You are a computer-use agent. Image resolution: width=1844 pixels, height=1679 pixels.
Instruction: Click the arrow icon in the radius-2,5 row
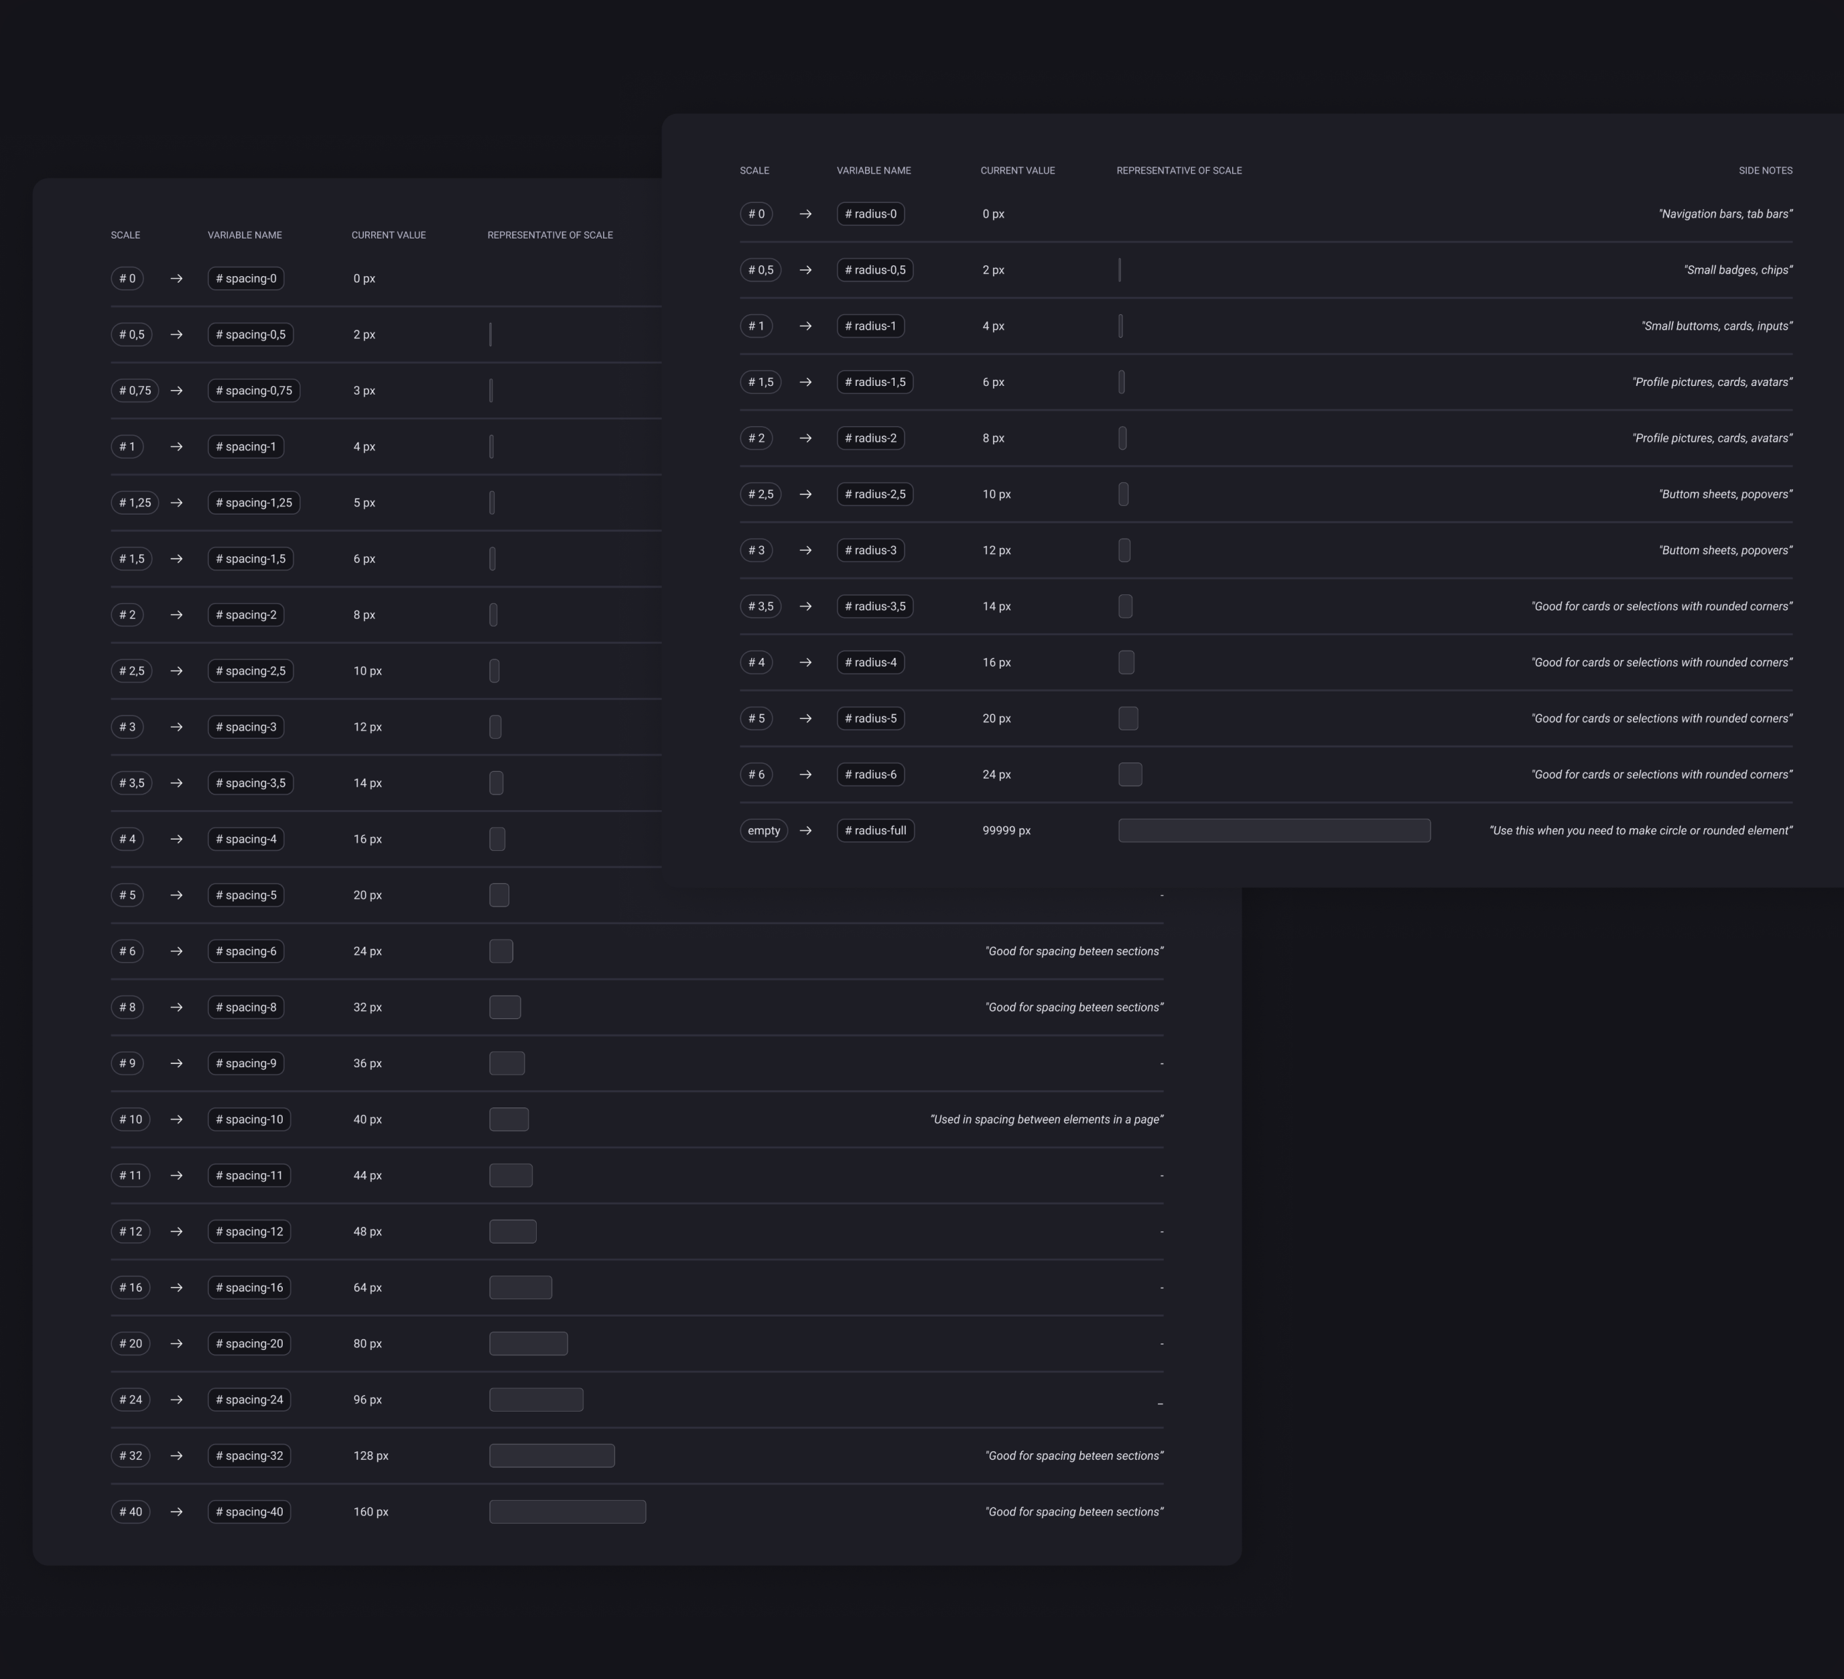point(806,494)
